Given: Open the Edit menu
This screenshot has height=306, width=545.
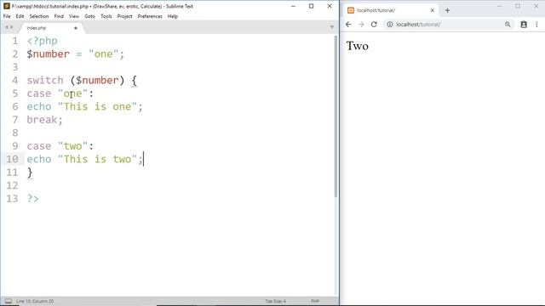Looking at the screenshot, I should tap(20, 16).
